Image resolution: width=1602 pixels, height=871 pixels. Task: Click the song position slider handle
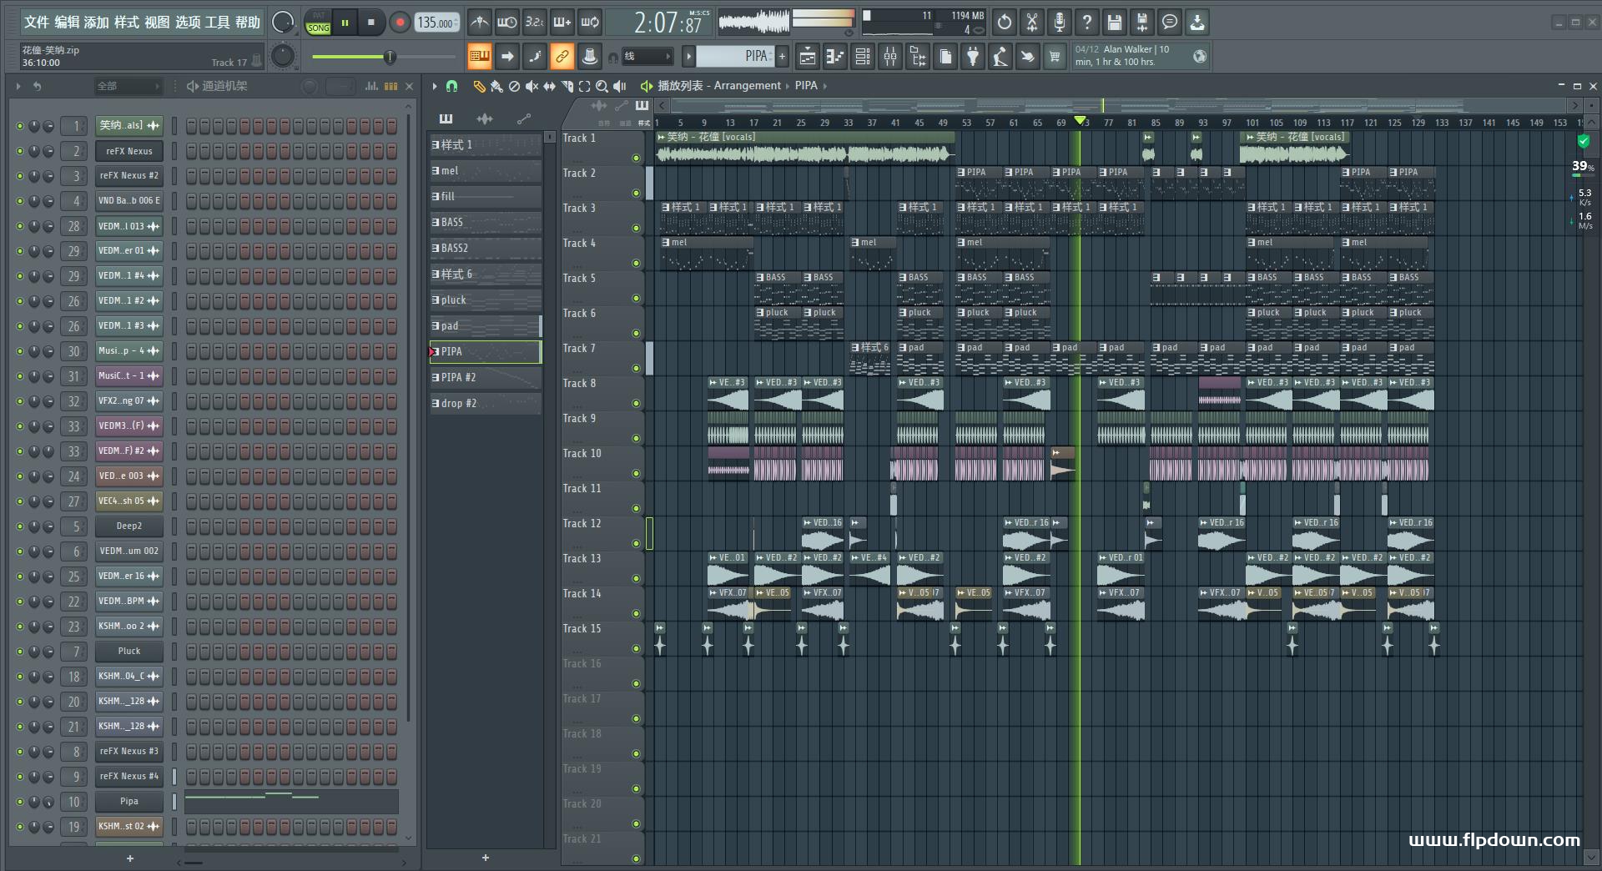[389, 57]
